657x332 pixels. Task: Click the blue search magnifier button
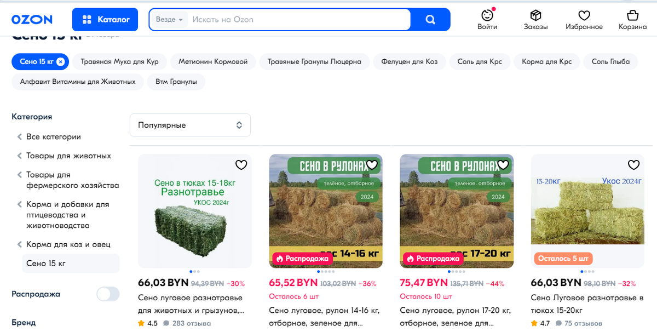(430, 20)
